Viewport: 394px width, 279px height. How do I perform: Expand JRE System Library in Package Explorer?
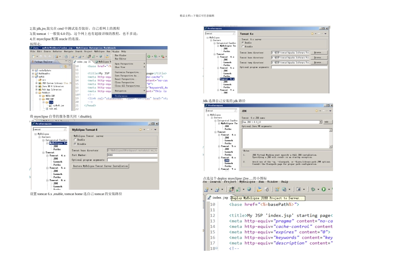click(36, 83)
